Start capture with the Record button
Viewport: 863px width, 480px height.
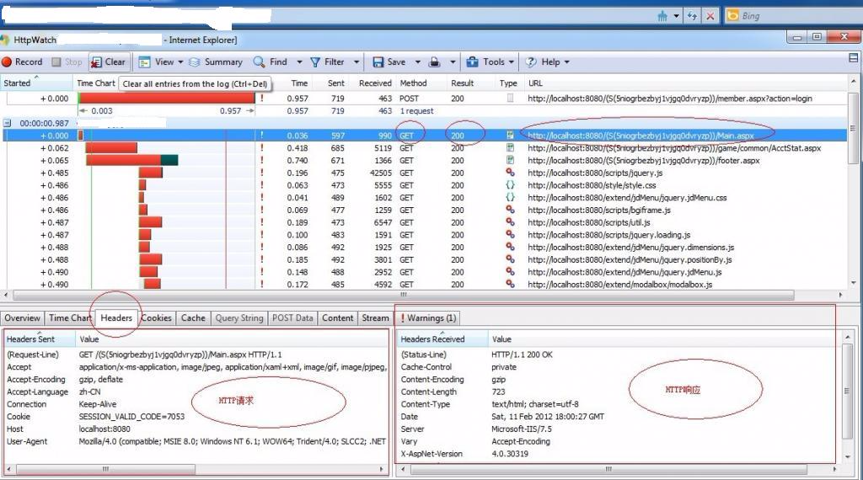click(x=22, y=62)
